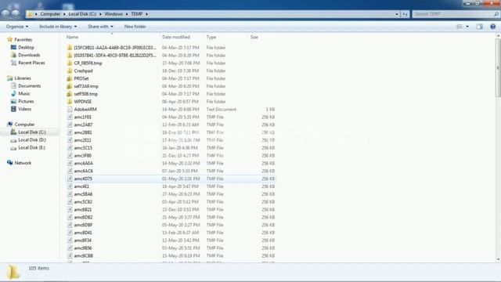Click the change view icon
This screenshot has width=501, height=282.
pyautogui.click(x=460, y=27)
